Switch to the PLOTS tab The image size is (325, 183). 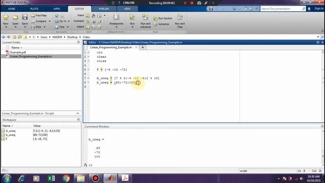34,9
